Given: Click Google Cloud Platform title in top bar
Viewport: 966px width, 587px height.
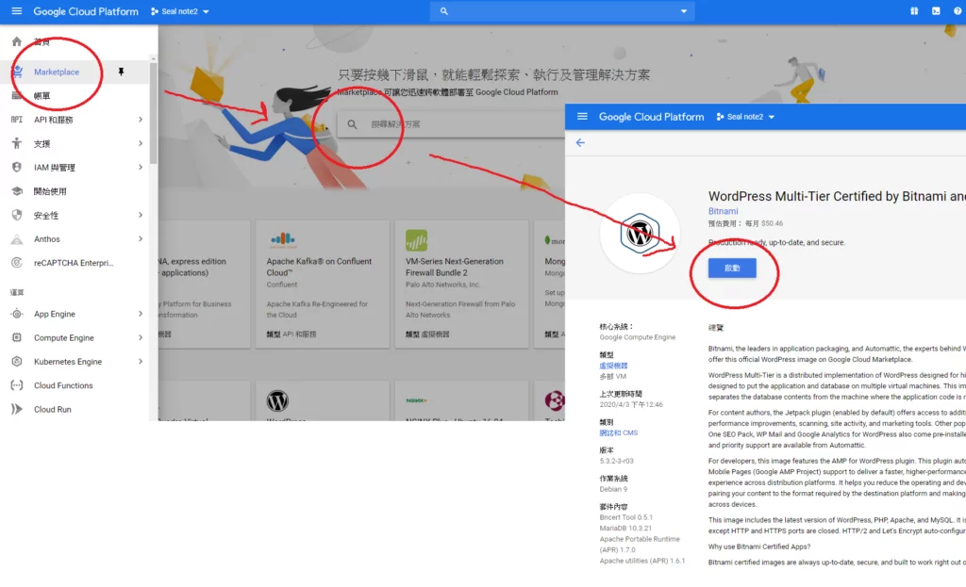Looking at the screenshot, I should 86,11.
